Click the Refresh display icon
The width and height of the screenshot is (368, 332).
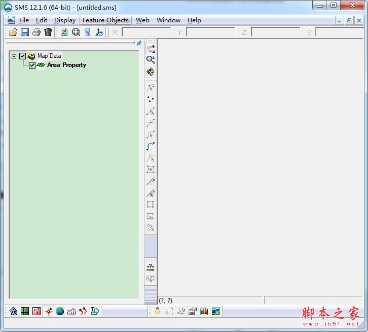pyautogui.click(x=64, y=32)
